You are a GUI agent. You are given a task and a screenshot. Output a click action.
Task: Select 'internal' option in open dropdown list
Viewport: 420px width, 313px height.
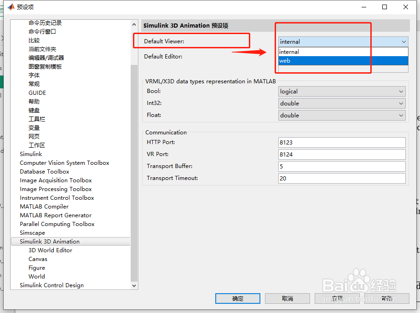tap(343, 52)
